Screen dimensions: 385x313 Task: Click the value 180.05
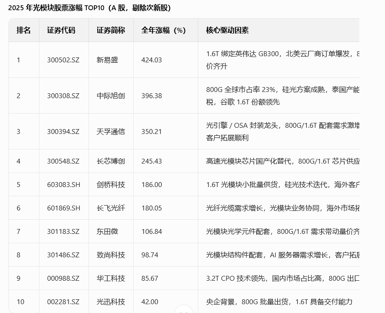151,208
